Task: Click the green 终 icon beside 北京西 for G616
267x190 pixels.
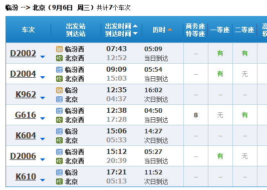Action: [x=59, y=120]
